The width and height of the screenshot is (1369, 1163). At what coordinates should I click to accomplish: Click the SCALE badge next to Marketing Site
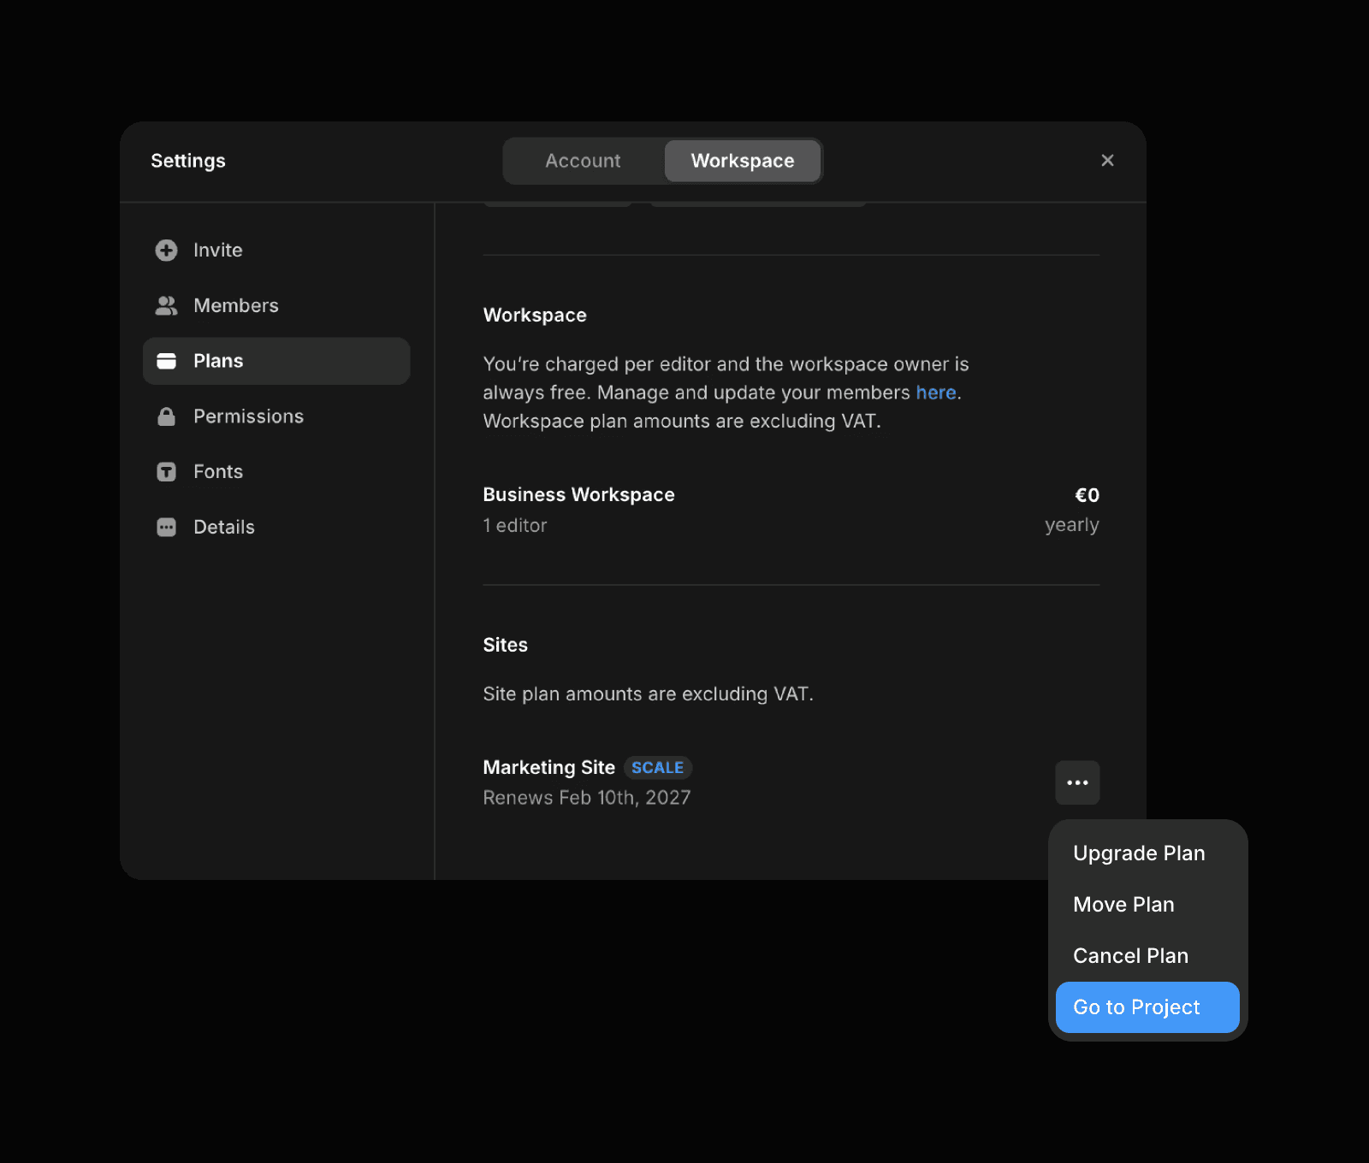[657, 767]
